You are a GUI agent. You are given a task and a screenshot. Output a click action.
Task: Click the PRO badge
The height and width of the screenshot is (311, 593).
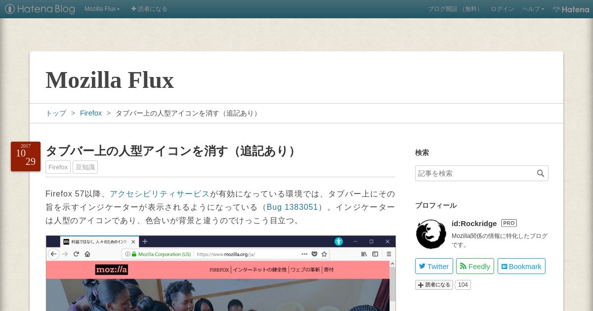coord(509,223)
